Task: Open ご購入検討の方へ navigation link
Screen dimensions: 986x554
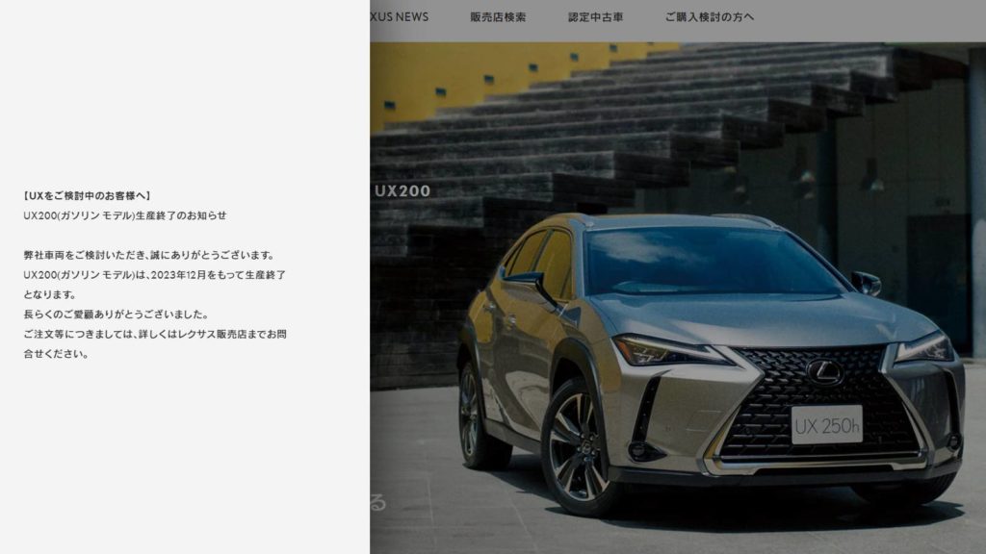Action: pyautogui.click(x=710, y=17)
